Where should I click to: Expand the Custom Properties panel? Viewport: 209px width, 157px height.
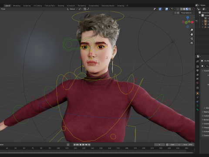click(202, 135)
